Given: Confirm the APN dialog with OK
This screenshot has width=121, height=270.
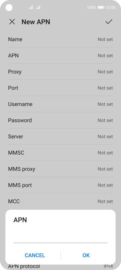Looking at the screenshot, I should click(x=86, y=255).
